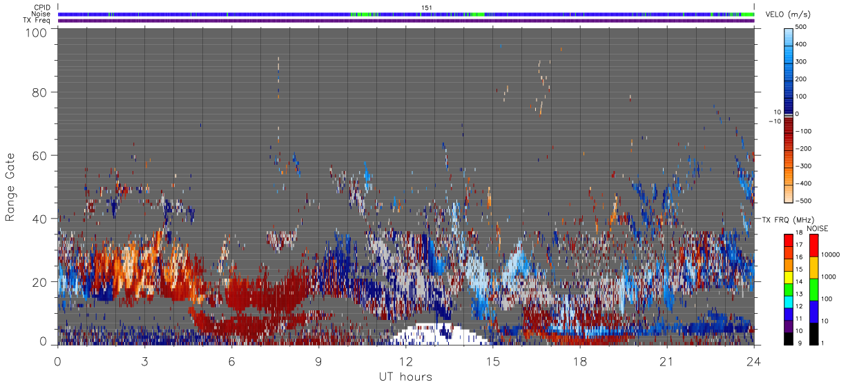Click the TX Freq row label

[x=37, y=21]
